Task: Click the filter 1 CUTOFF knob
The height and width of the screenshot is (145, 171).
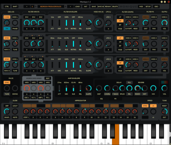Action: pyautogui.click(x=128, y=23)
